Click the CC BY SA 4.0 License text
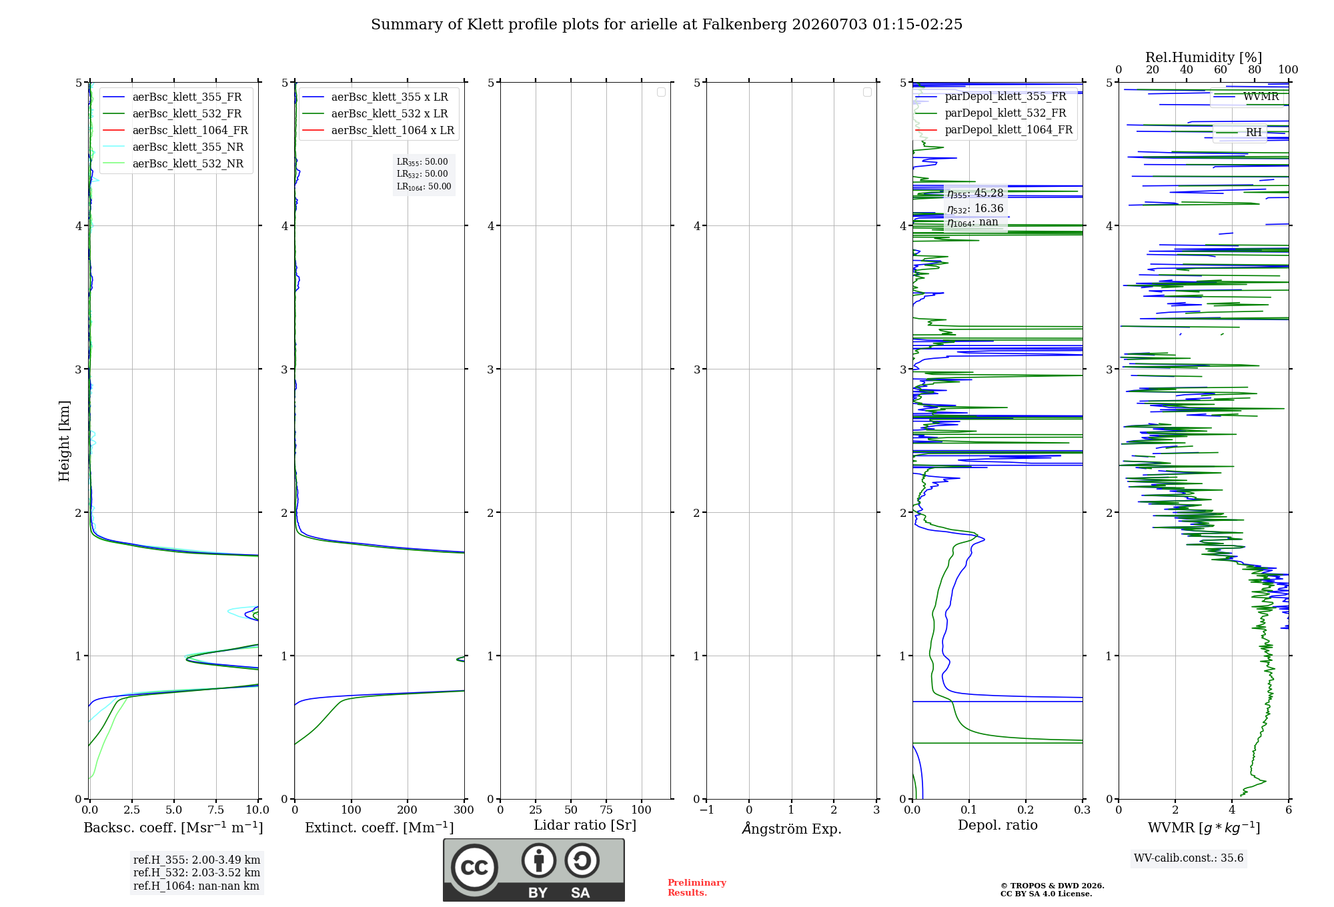The width and height of the screenshot is (1334, 907). tap(1047, 894)
